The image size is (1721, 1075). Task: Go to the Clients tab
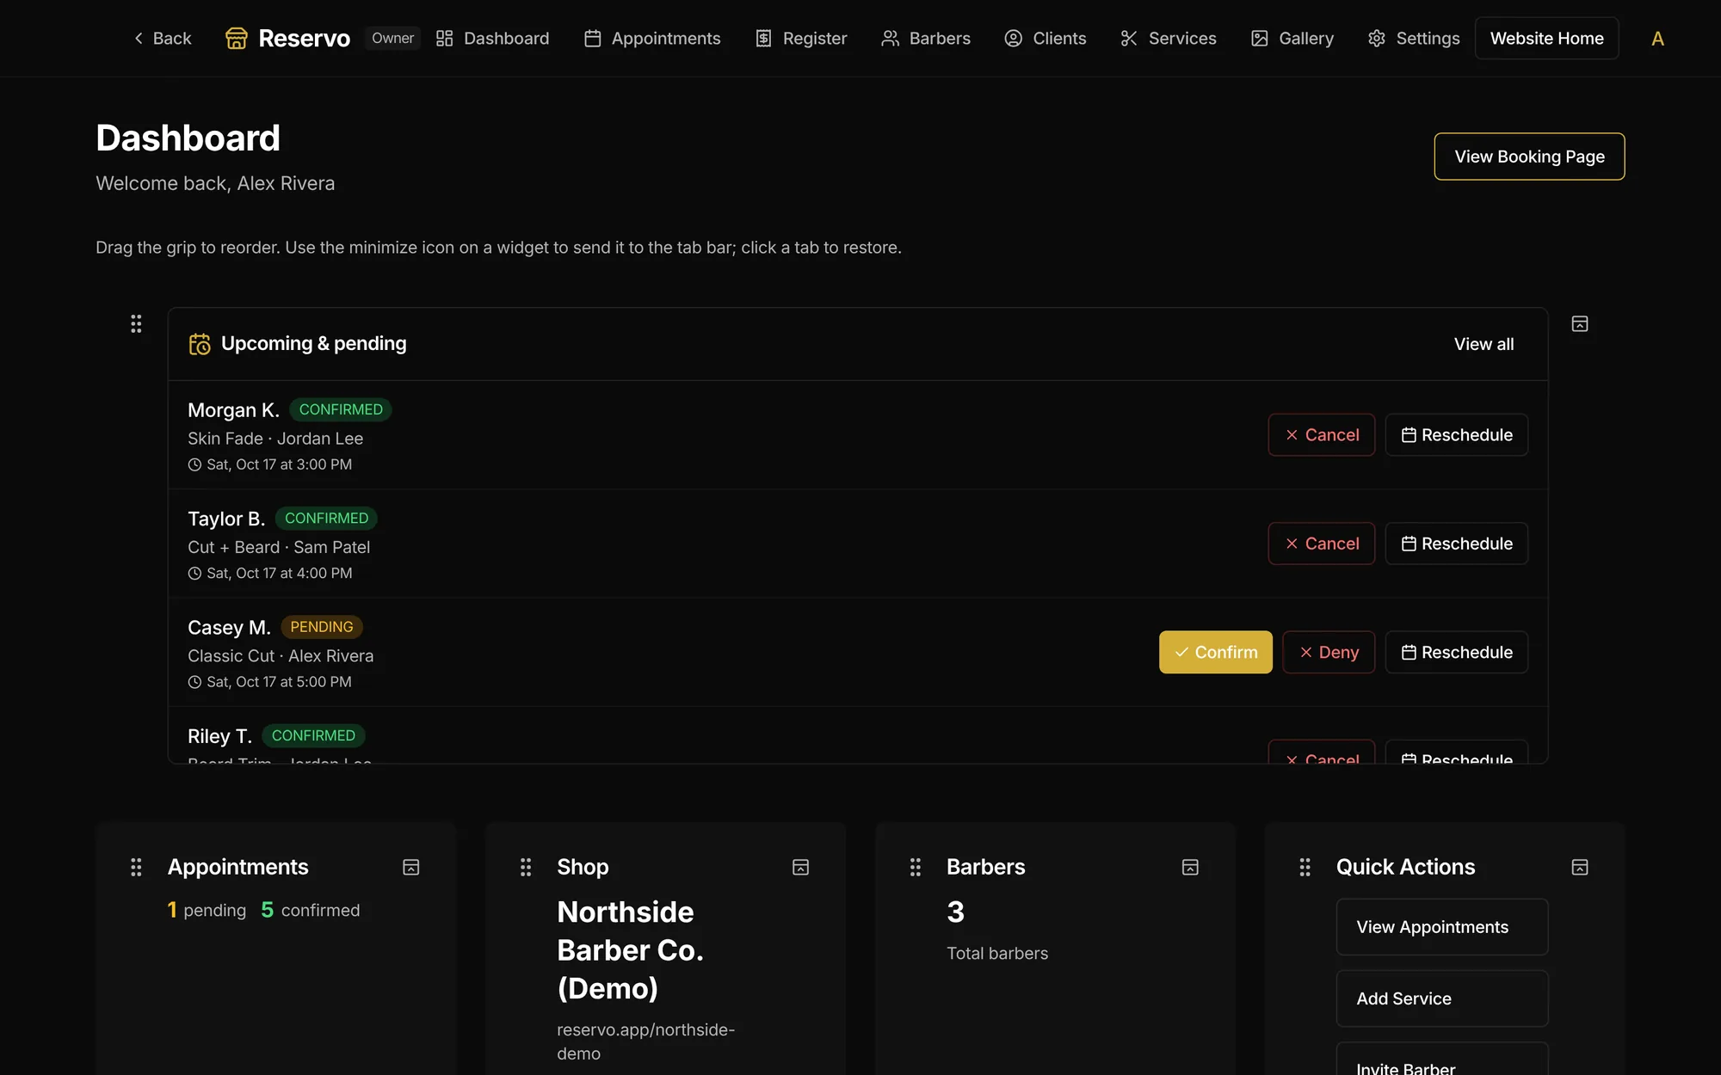[1046, 39]
